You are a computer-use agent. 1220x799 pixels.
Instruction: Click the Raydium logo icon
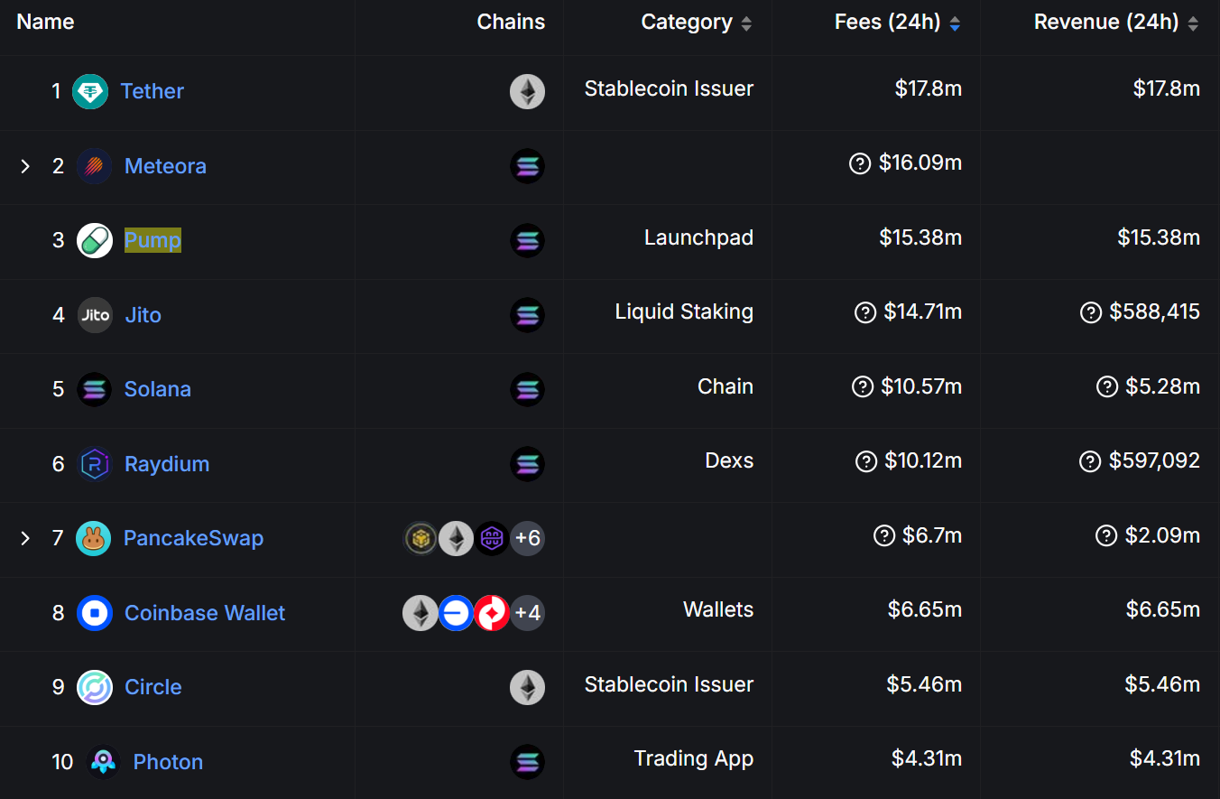point(95,464)
